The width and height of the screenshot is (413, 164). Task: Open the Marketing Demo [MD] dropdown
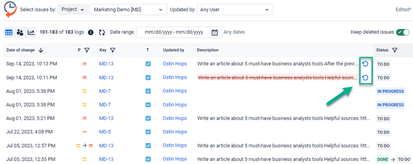pos(129,10)
